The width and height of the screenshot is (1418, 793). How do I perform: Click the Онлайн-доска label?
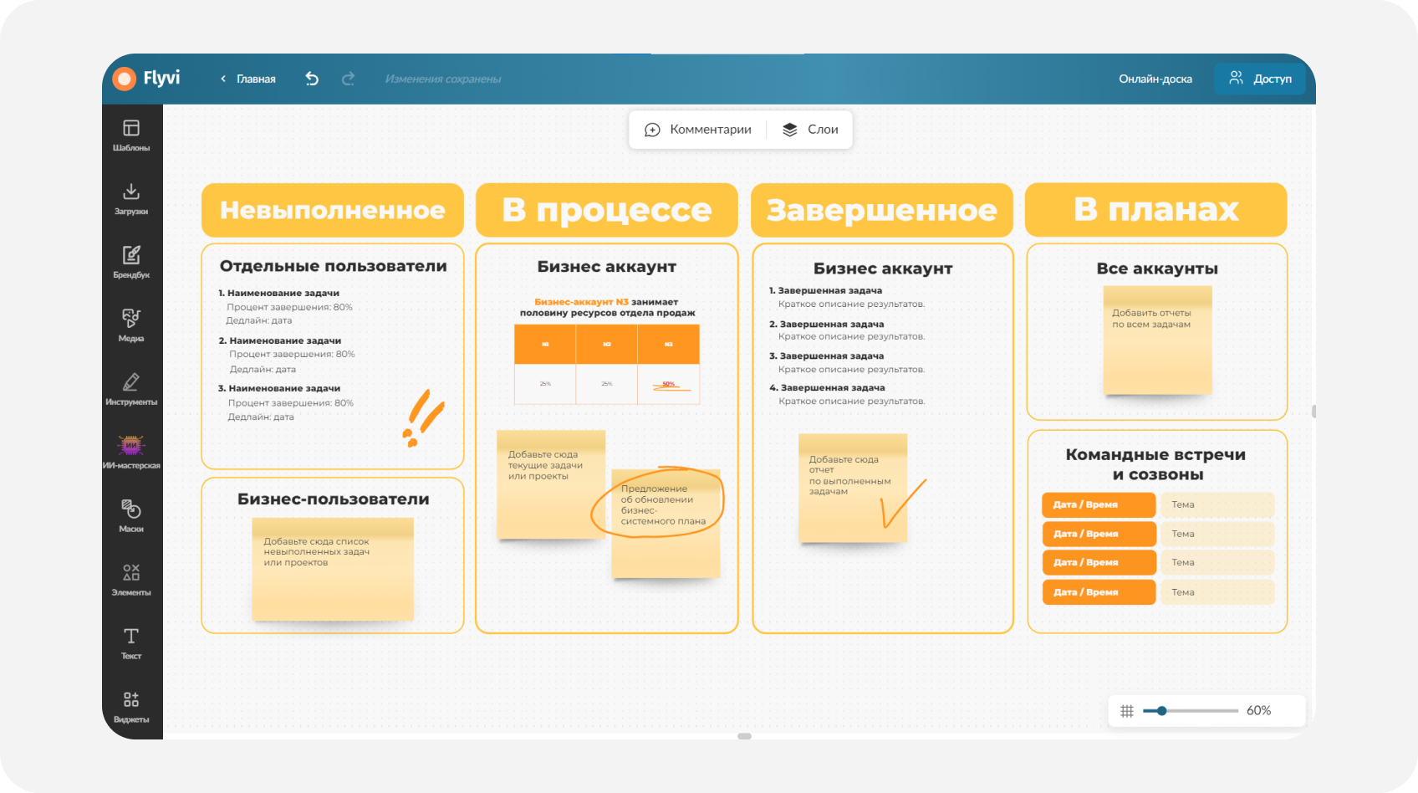(1155, 79)
